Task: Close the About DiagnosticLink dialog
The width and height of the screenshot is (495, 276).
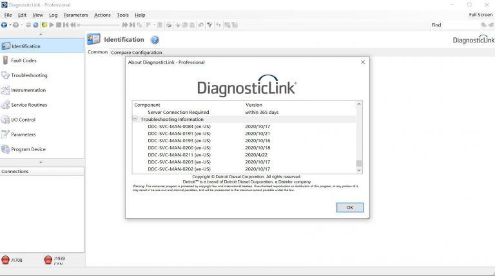Action: [363, 62]
